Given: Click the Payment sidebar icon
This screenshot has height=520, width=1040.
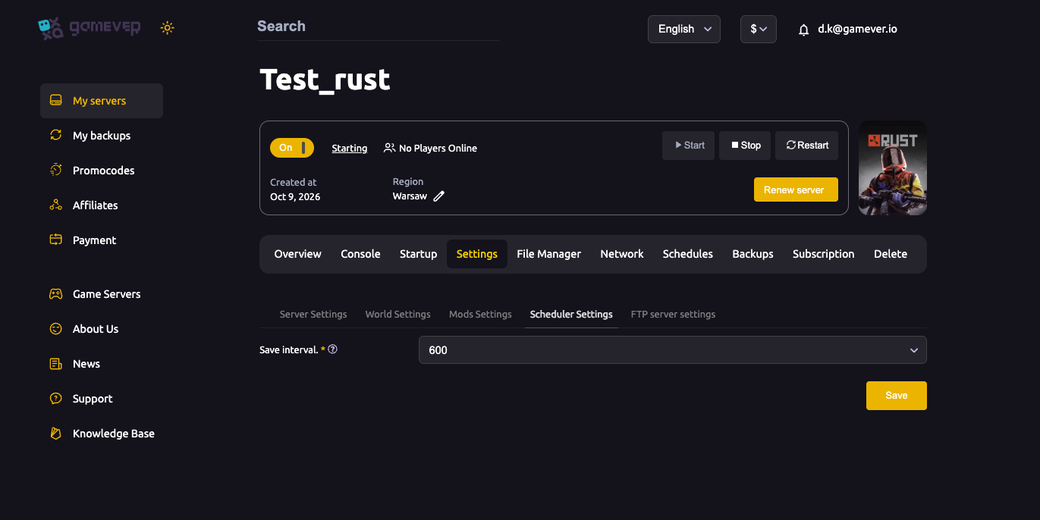Looking at the screenshot, I should click(x=55, y=240).
